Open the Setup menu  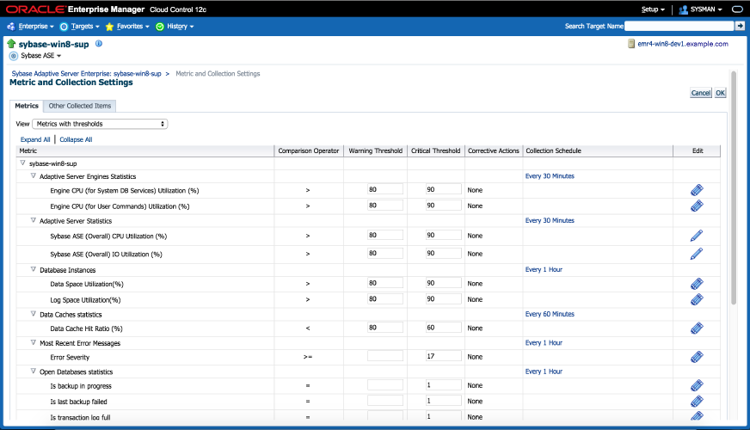click(653, 9)
